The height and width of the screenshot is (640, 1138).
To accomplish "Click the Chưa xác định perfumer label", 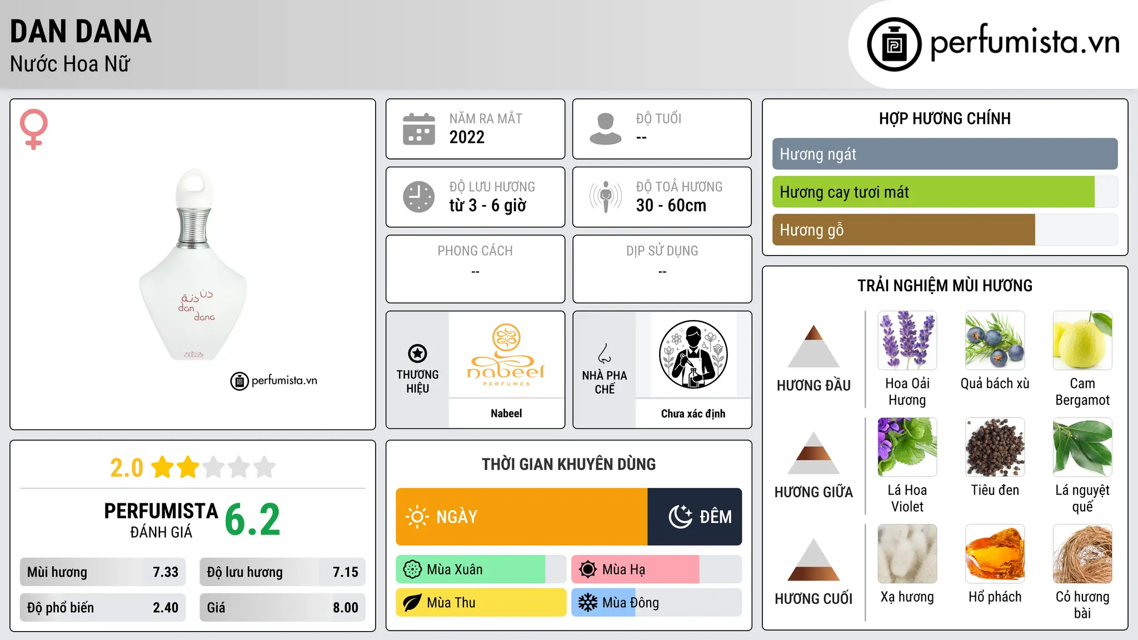I will [x=693, y=413].
